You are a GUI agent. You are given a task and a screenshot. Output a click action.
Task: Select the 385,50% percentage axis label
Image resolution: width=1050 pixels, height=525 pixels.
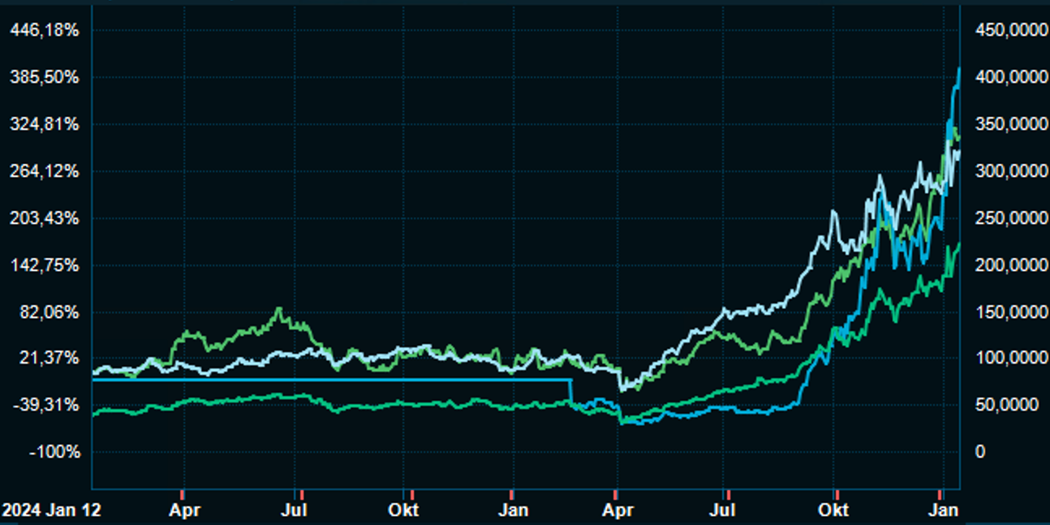coord(44,78)
